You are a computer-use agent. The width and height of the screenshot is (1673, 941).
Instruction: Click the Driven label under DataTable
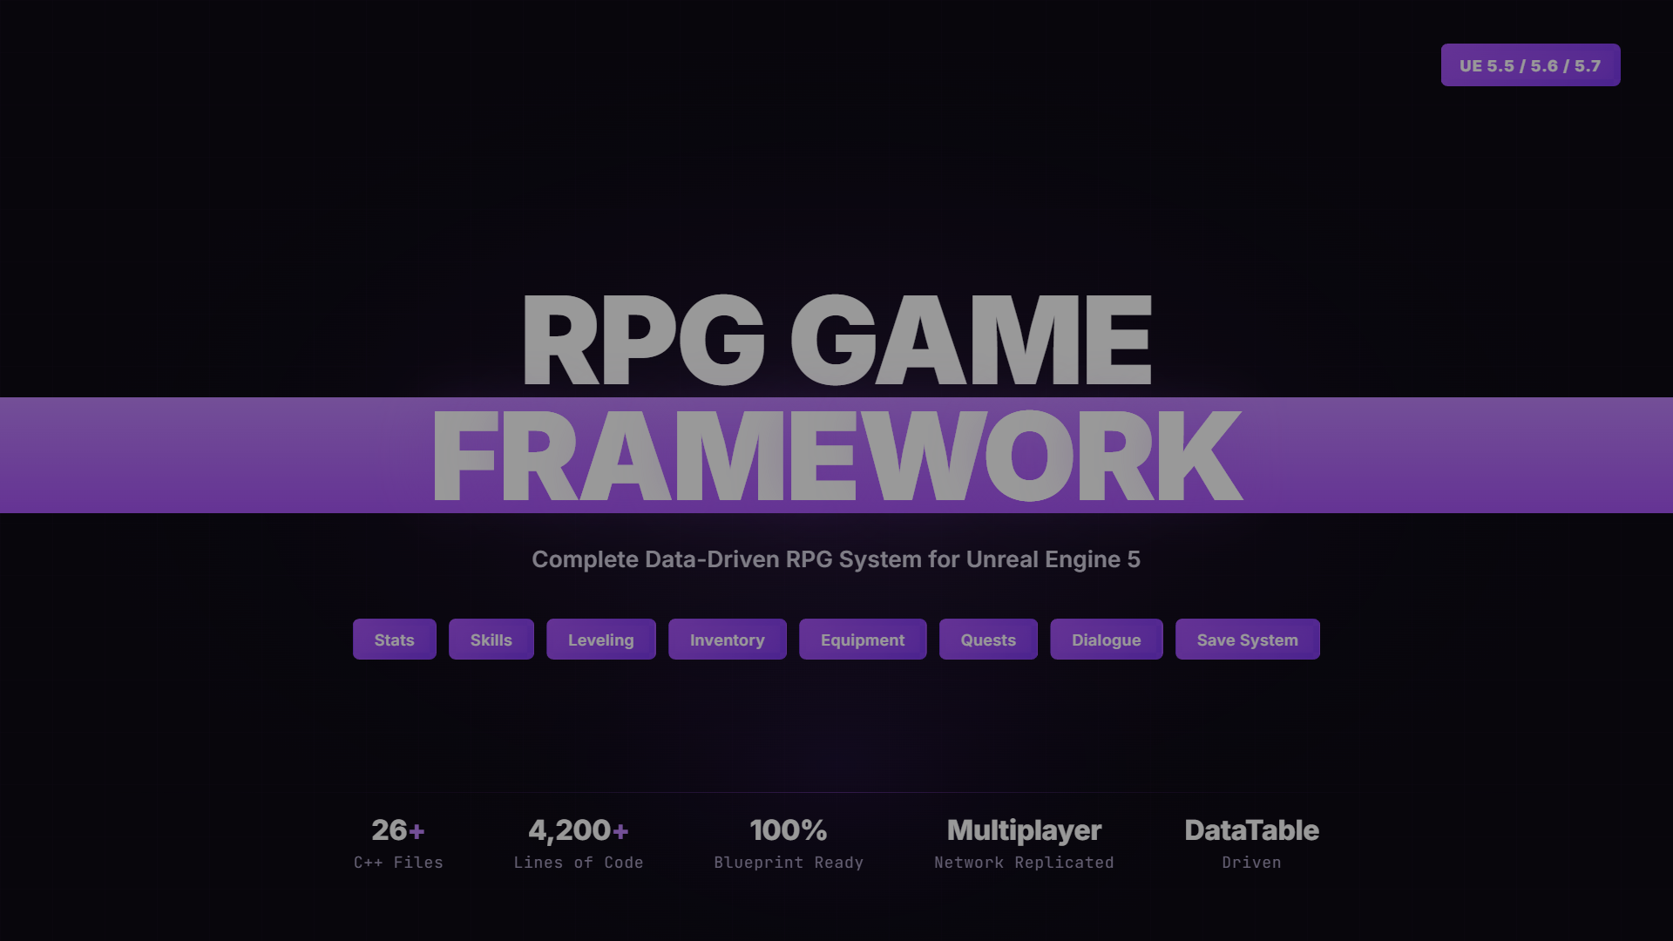pos(1252,863)
